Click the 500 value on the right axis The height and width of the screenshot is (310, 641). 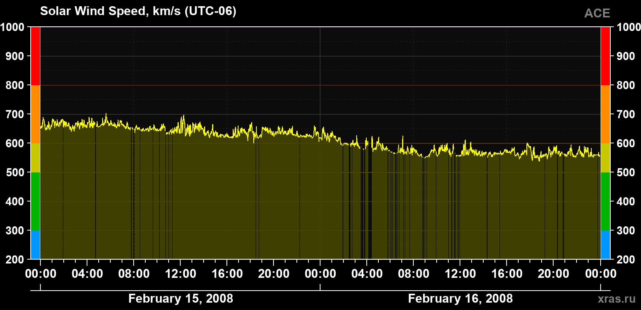click(x=626, y=172)
